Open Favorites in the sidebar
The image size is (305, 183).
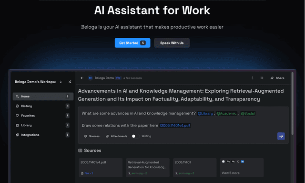tap(43, 116)
